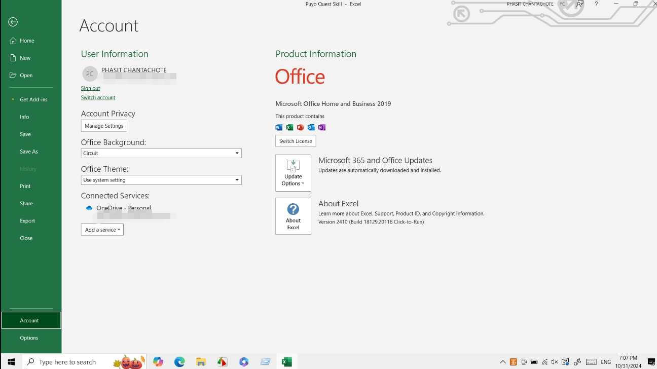Open the Add a service menu

pyautogui.click(x=102, y=229)
